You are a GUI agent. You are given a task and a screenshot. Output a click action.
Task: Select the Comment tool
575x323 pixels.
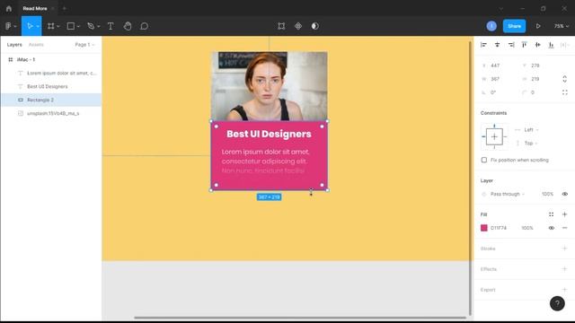coord(145,26)
